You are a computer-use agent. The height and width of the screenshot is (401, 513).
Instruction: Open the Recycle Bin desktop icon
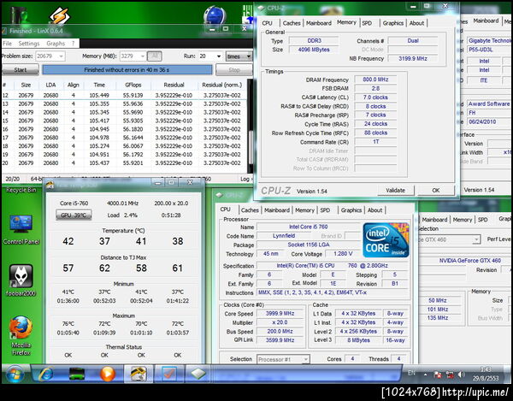point(21,190)
